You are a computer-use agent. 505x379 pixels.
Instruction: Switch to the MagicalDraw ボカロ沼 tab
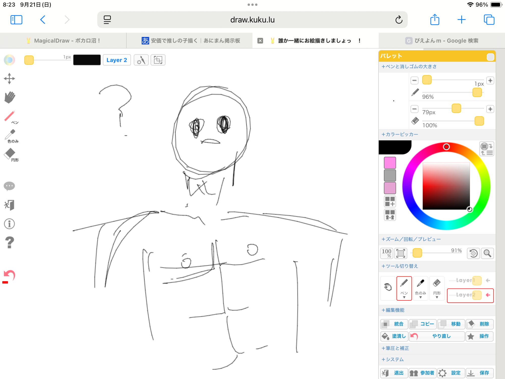[x=63, y=40]
